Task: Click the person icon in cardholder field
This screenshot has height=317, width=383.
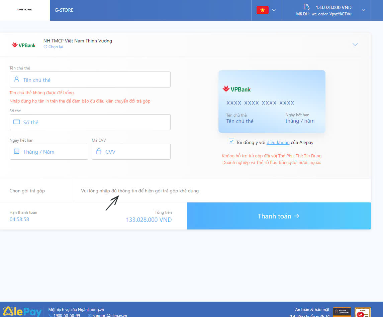Action: point(17,79)
